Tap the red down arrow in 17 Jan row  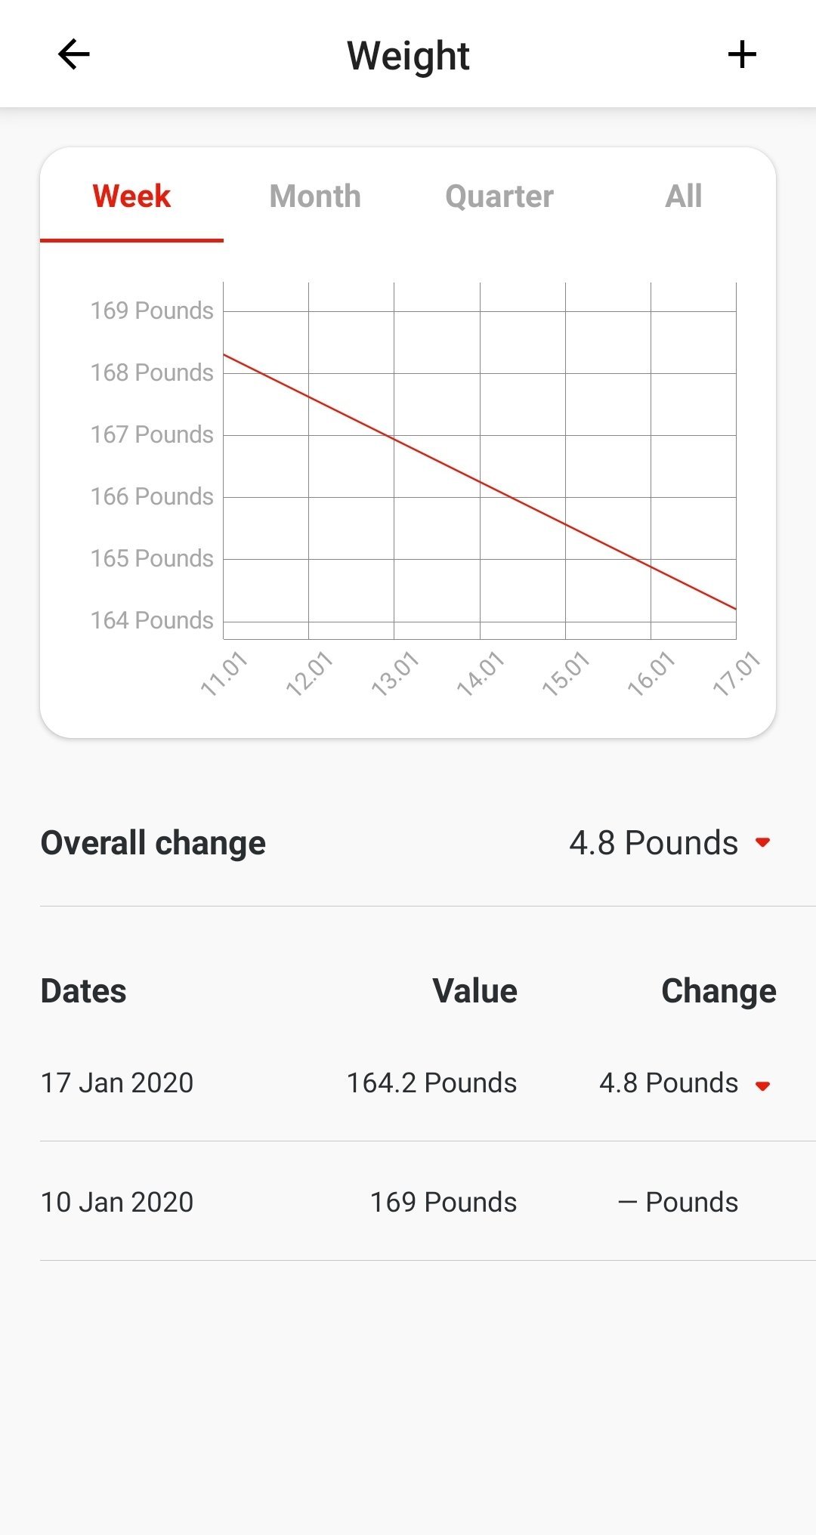(762, 1086)
